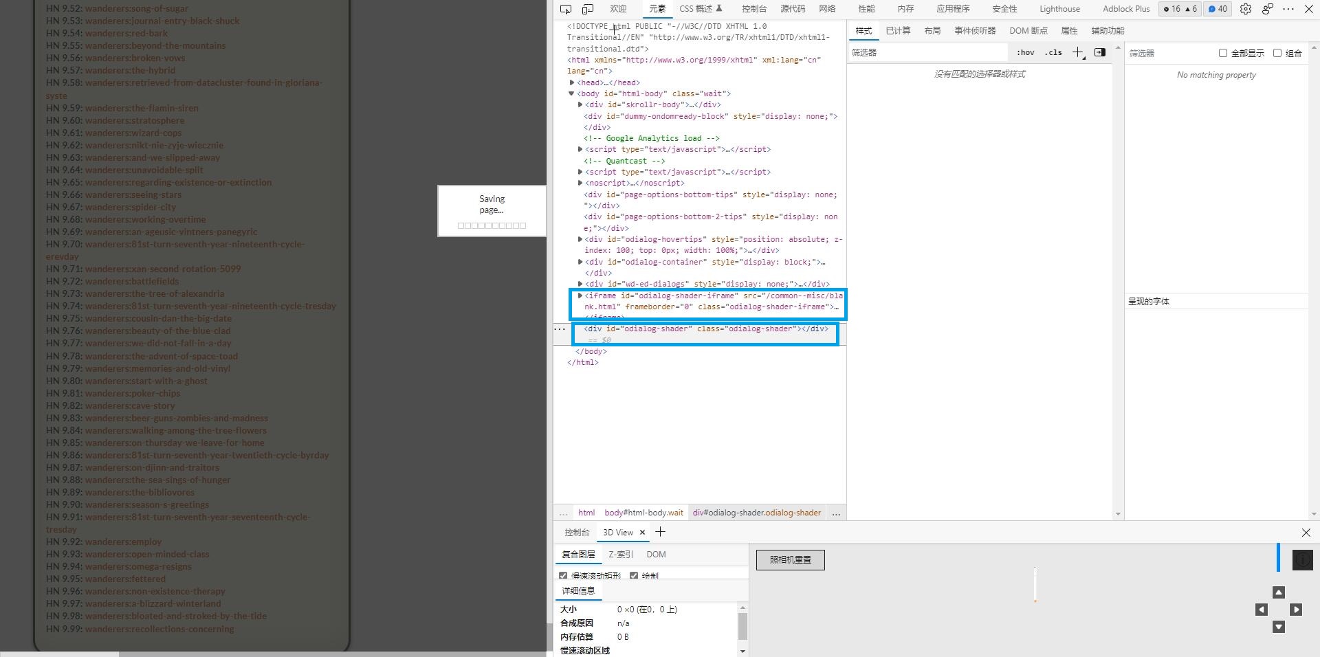Switch to the 网络 panel tab

(827, 9)
